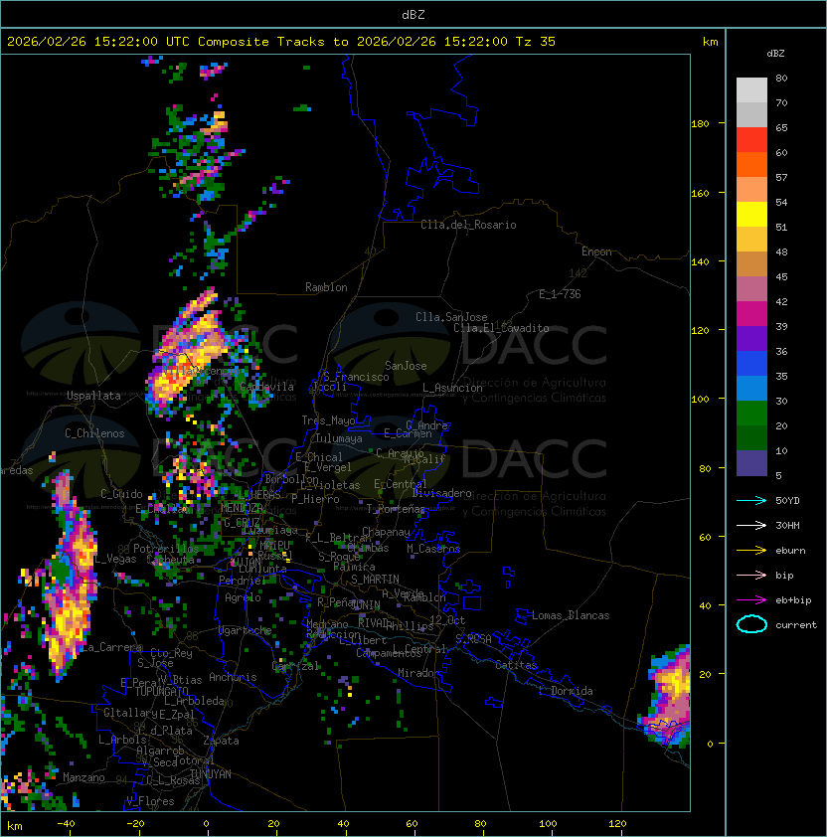Click the '65' value in dBZ scale
The height and width of the screenshot is (837, 827).
point(781,127)
